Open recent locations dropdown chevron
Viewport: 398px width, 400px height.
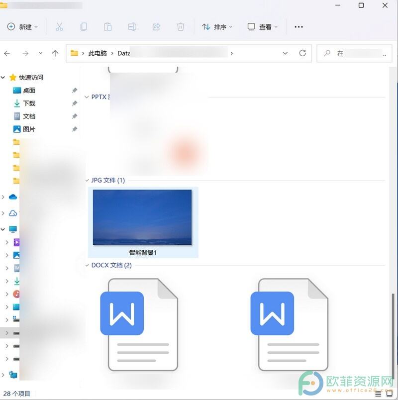[41, 53]
